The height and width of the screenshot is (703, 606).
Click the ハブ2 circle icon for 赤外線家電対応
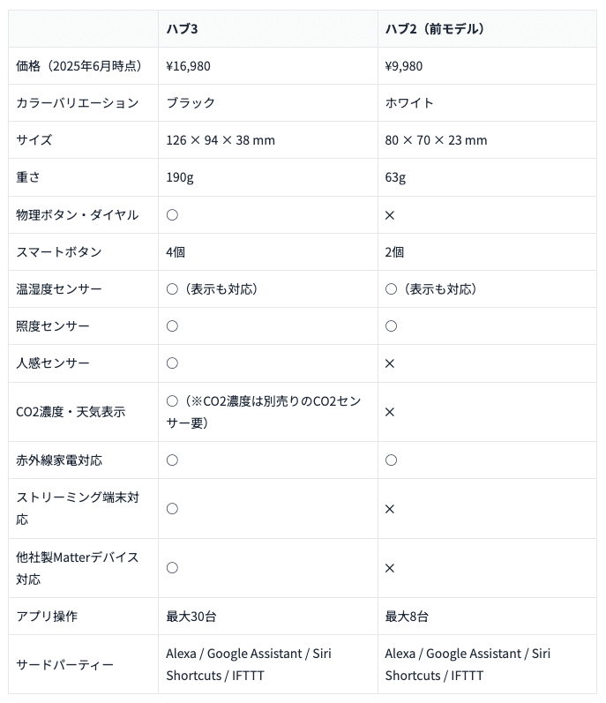tap(391, 460)
